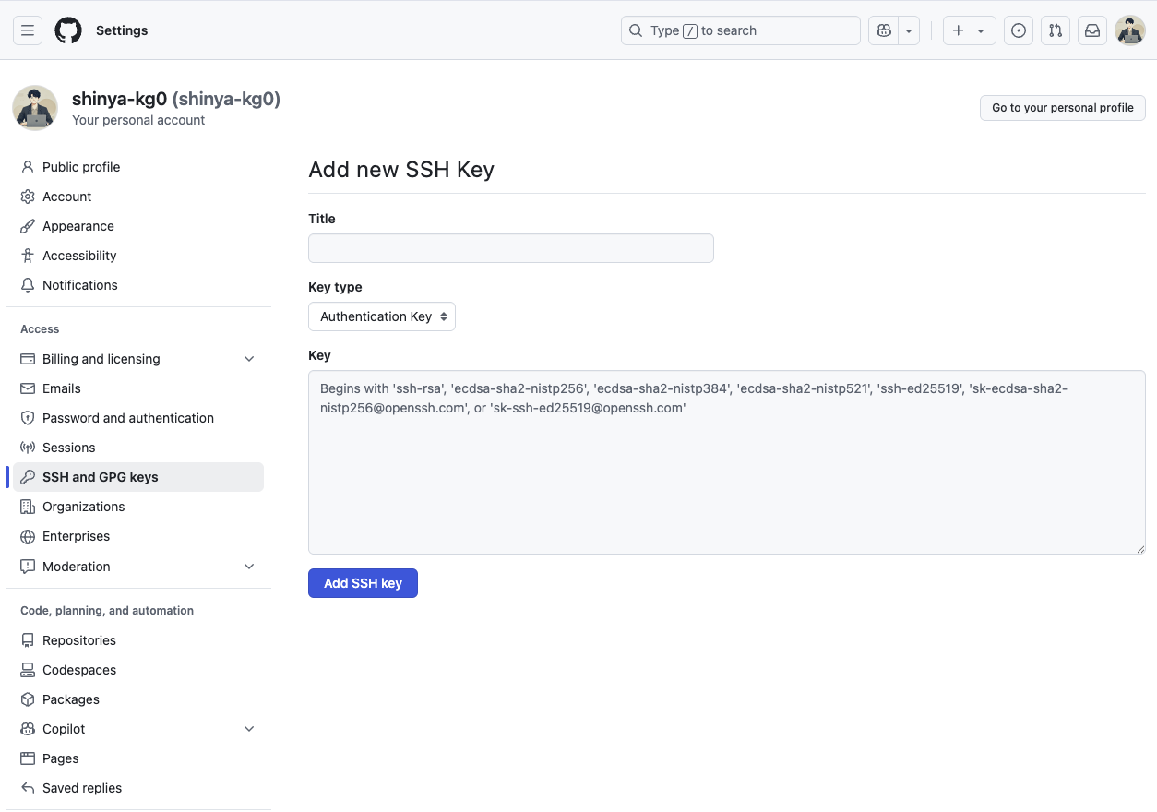Click Go to your personal profile

1062,108
